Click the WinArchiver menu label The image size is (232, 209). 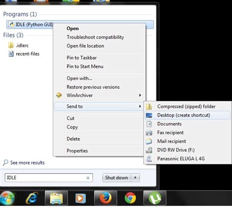click(80, 95)
